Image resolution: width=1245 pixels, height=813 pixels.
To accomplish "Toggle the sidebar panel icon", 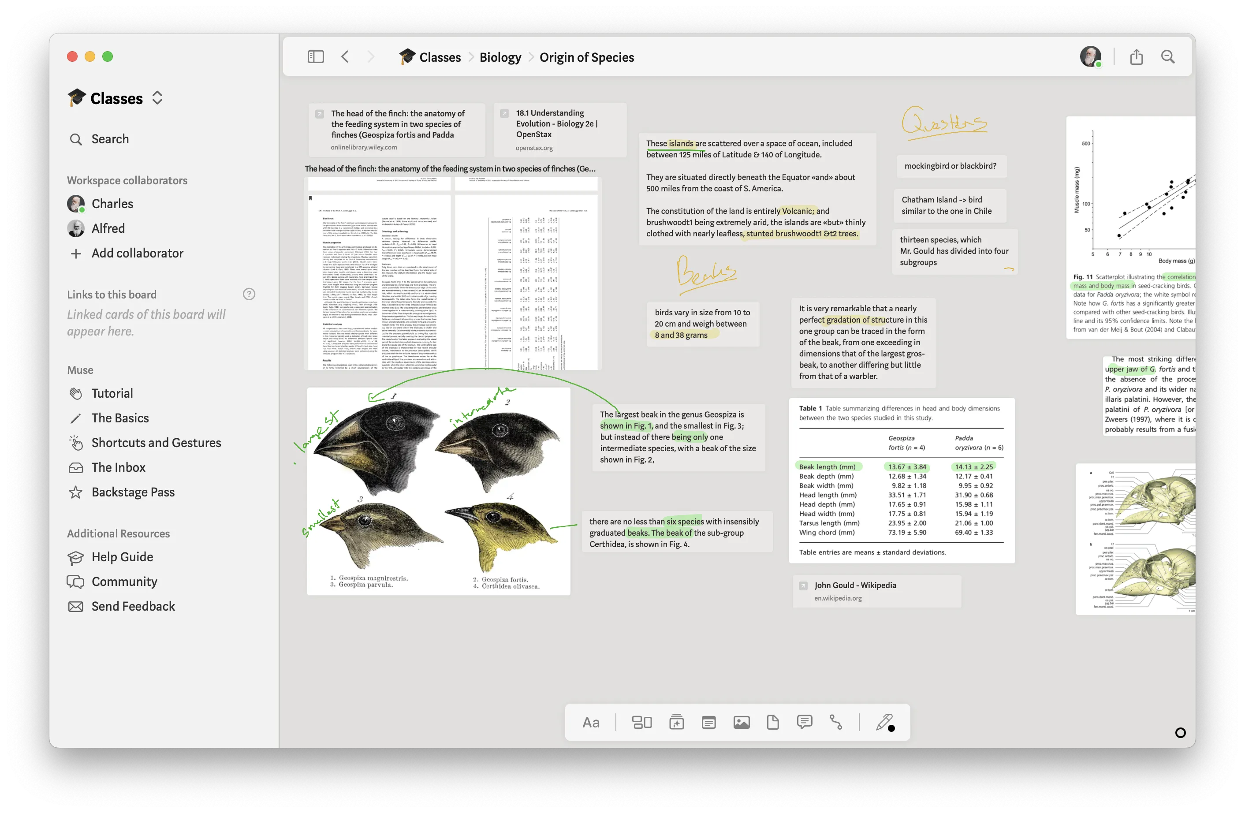I will [x=315, y=56].
